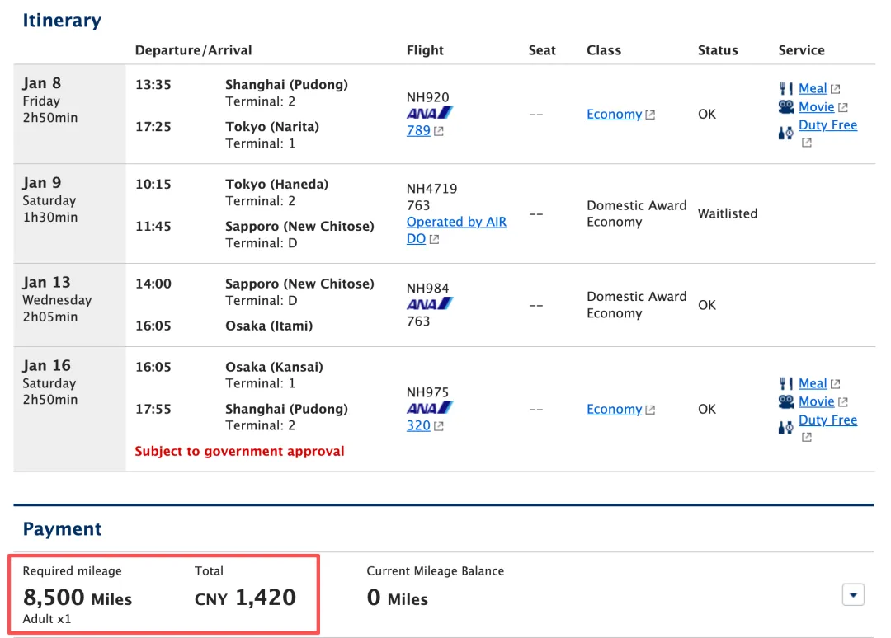Image resolution: width=891 pixels, height=638 pixels.
Task: Click the movie camera icon for NH920
Action: pos(786,106)
